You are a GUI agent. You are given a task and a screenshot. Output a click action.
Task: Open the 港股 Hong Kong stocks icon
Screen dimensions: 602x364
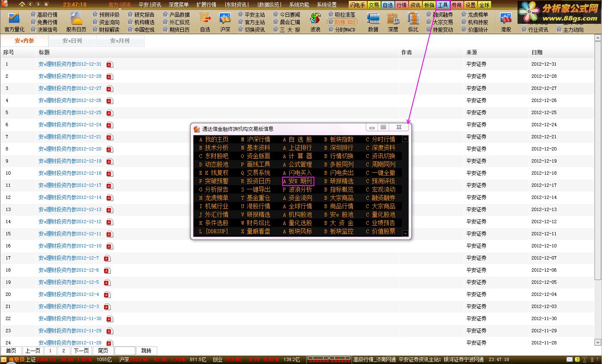coord(506,22)
